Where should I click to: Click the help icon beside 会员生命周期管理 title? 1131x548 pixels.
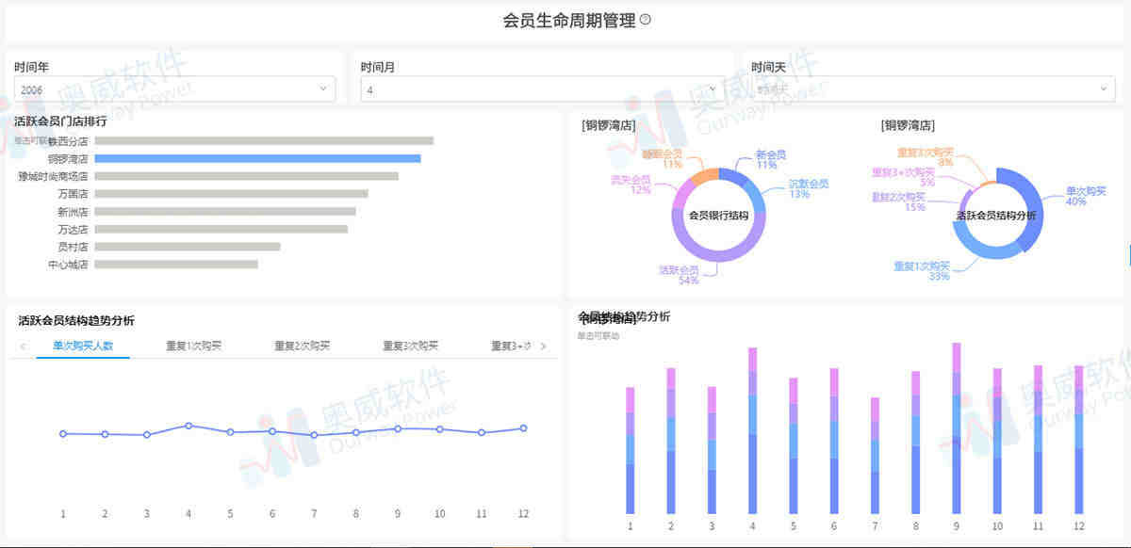pyautogui.click(x=646, y=20)
